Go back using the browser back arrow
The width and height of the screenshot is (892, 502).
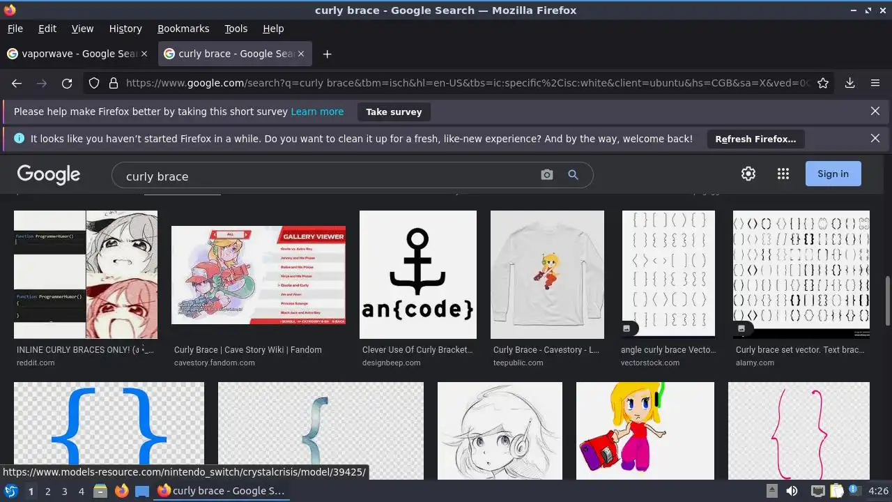17,83
